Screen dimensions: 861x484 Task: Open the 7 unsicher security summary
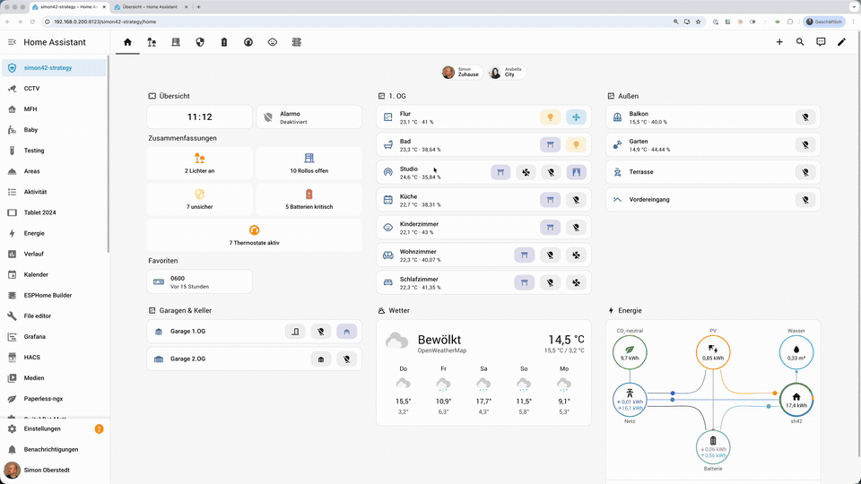199,199
